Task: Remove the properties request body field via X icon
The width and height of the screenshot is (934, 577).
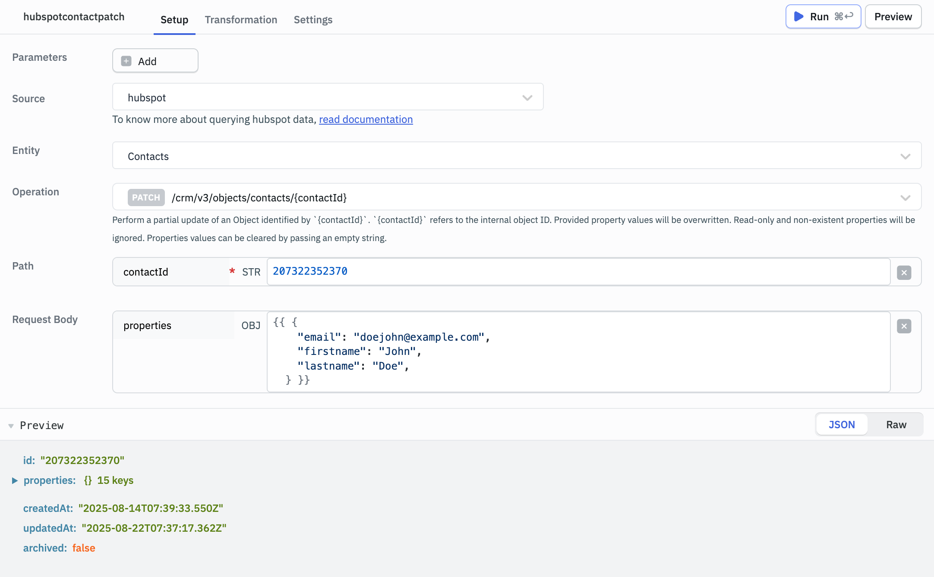Action: coord(904,326)
